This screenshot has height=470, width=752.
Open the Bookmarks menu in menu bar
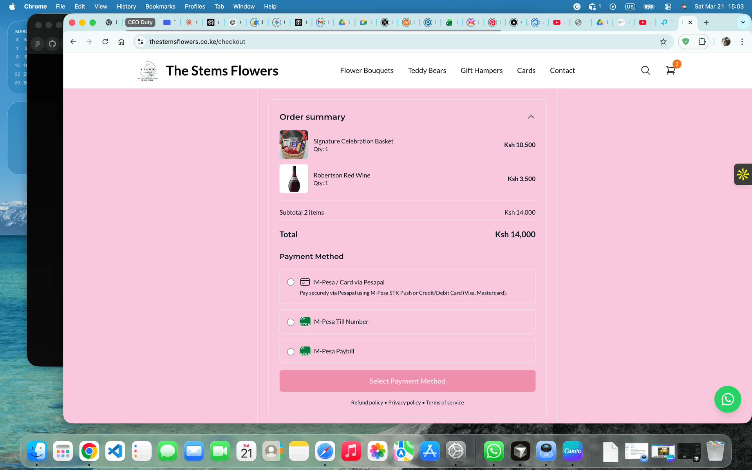click(x=160, y=6)
